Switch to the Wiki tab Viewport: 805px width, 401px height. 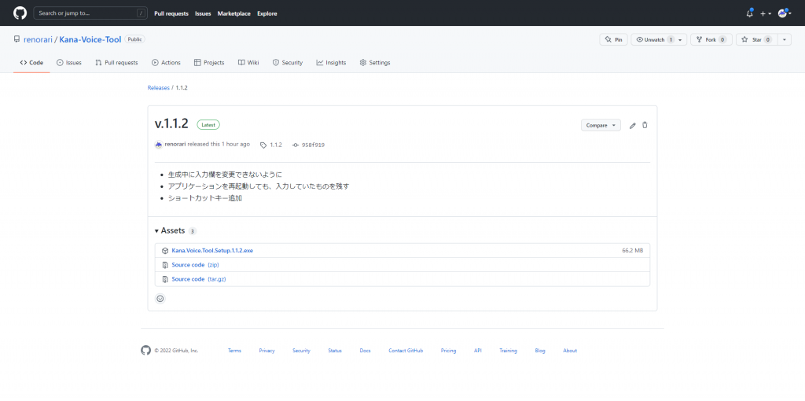[x=248, y=63]
